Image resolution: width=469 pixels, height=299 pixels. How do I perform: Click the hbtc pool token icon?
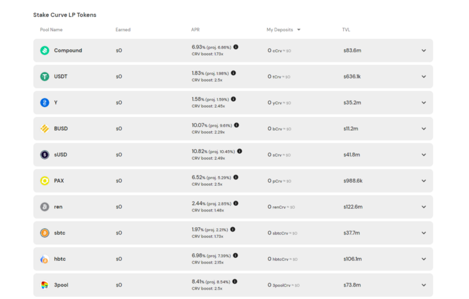pyautogui.click(x=44, y=259)
